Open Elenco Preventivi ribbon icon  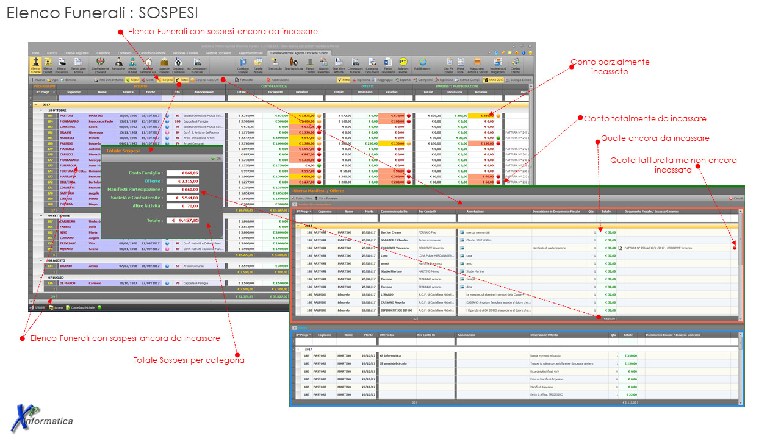62,66
